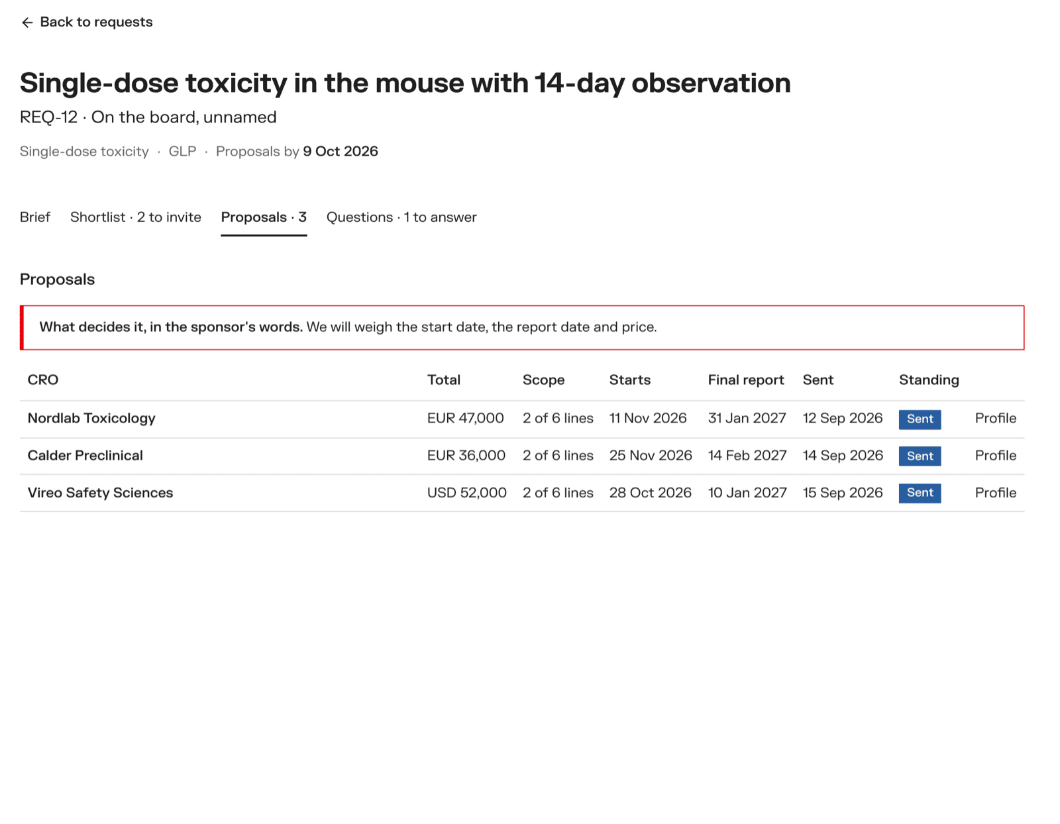Click the EUR 36,000 total
The height and width of the screenshot is (824, 1060).
click(x=466, y=456)
